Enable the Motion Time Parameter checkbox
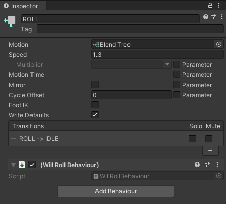Image resolution: width=226 pixels, height=204 pixels. click(177, 74)
